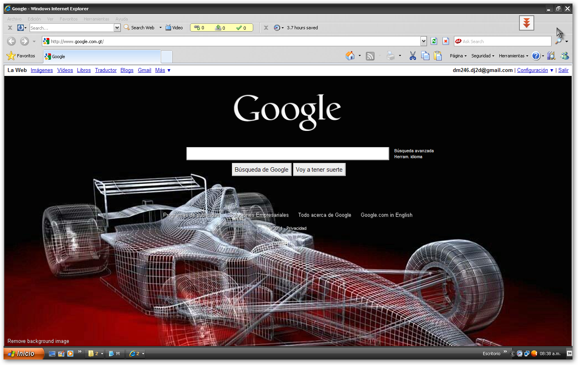Click the magnifier search icon beside Ask Search
The width and height of the screenshot is (578, 365).
point(558,41)
